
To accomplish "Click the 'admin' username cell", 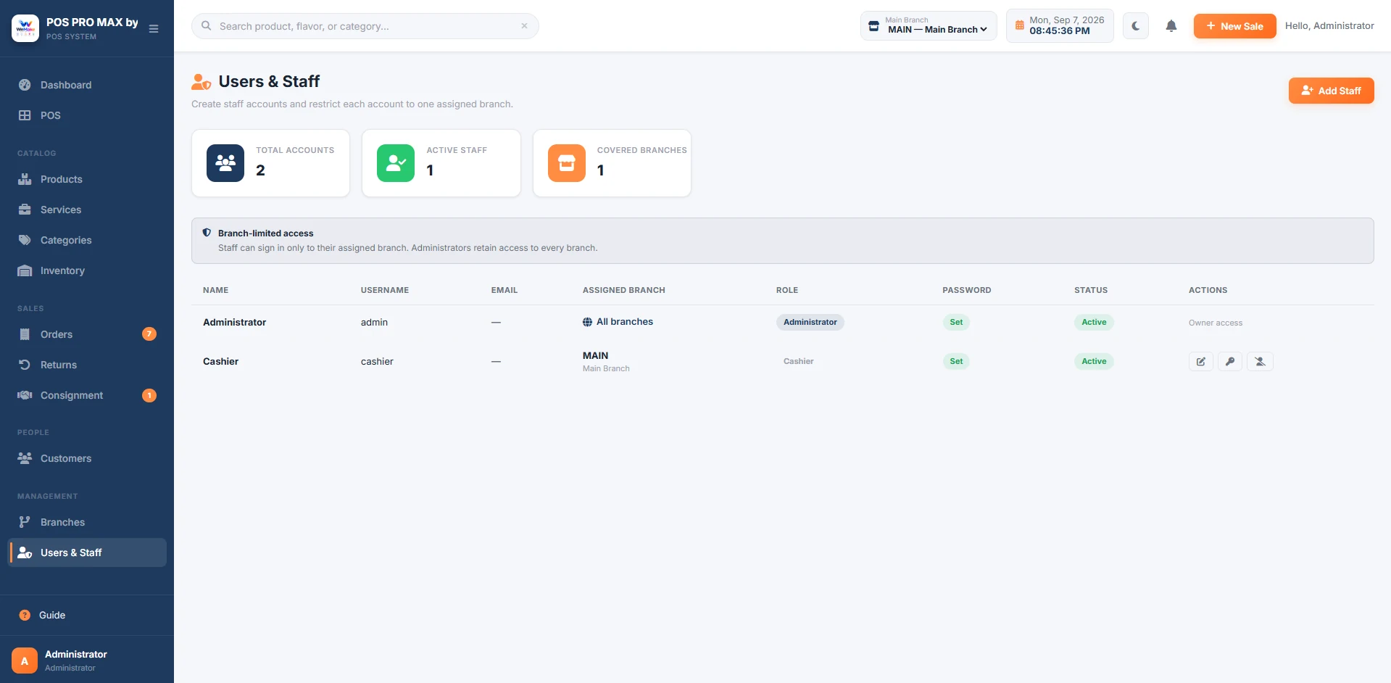I will [374, 322].
